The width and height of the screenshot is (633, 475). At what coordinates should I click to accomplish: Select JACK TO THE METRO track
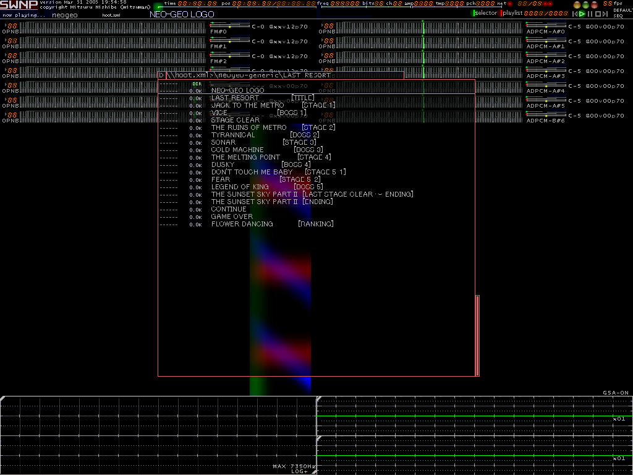pos(317,105)
